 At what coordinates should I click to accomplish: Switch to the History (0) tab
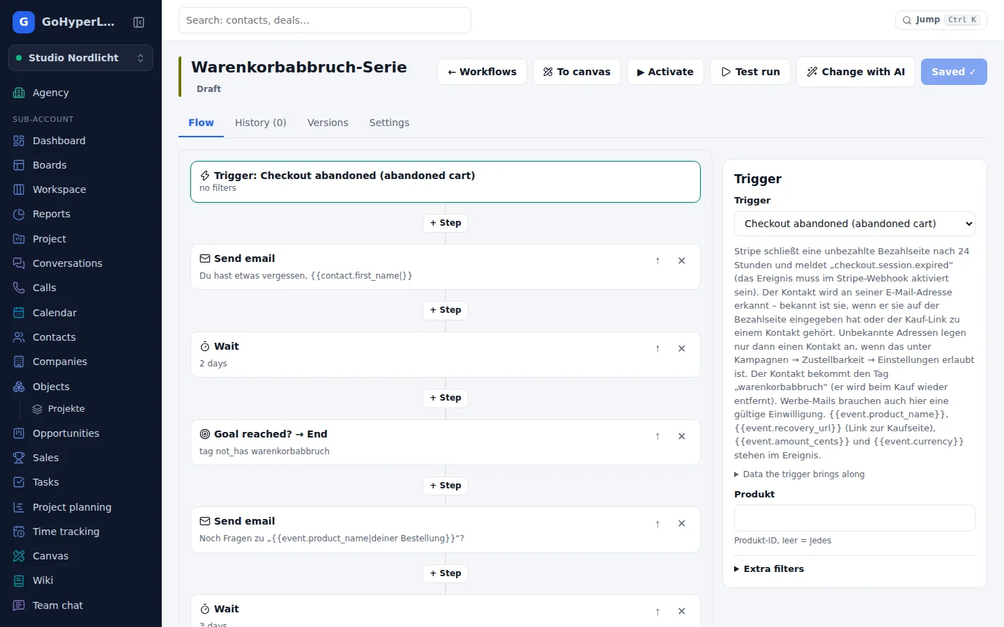click(261, 123)
